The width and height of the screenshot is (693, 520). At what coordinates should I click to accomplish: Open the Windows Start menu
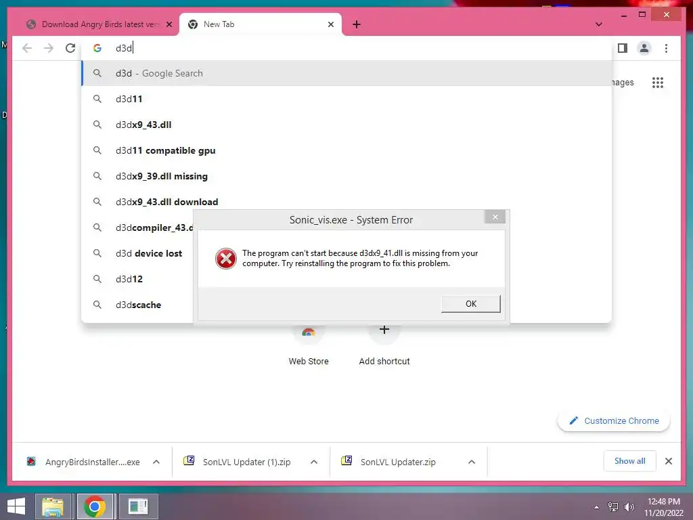pyautogui.click(x=16, y=506)
